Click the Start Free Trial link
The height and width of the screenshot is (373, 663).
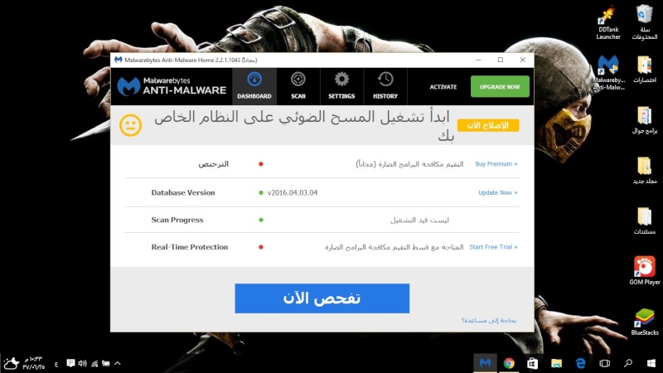[x=493, y=247]
